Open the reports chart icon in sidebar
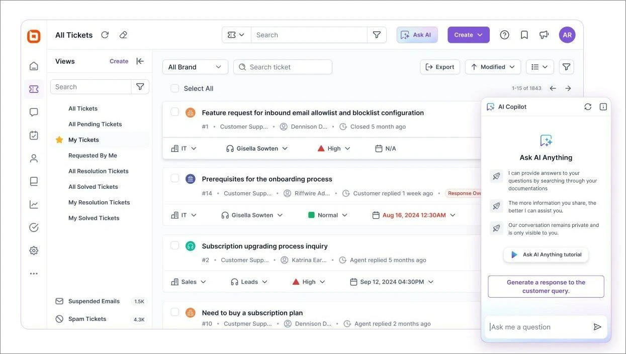The height and width of the screenshot is (354, 626). click(34, 204)
